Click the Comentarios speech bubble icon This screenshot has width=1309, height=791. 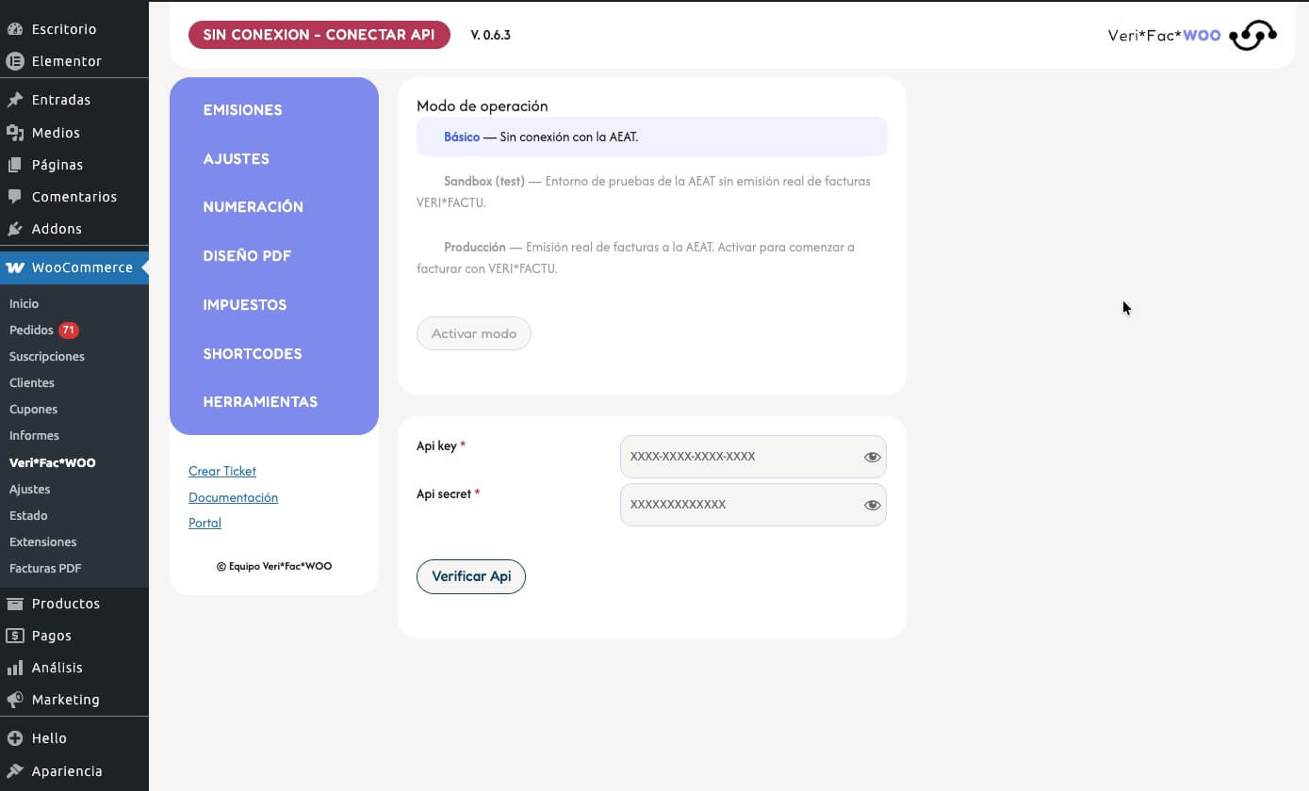click(15, 197)
